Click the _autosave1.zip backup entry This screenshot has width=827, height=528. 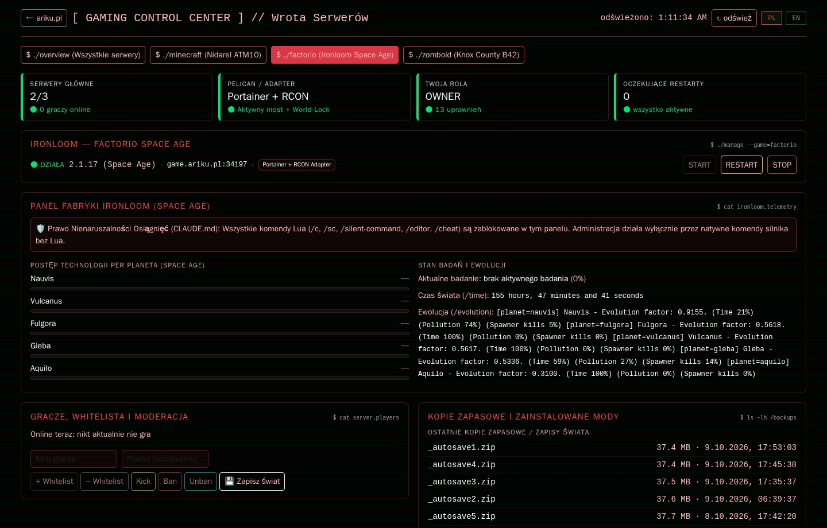612,448
